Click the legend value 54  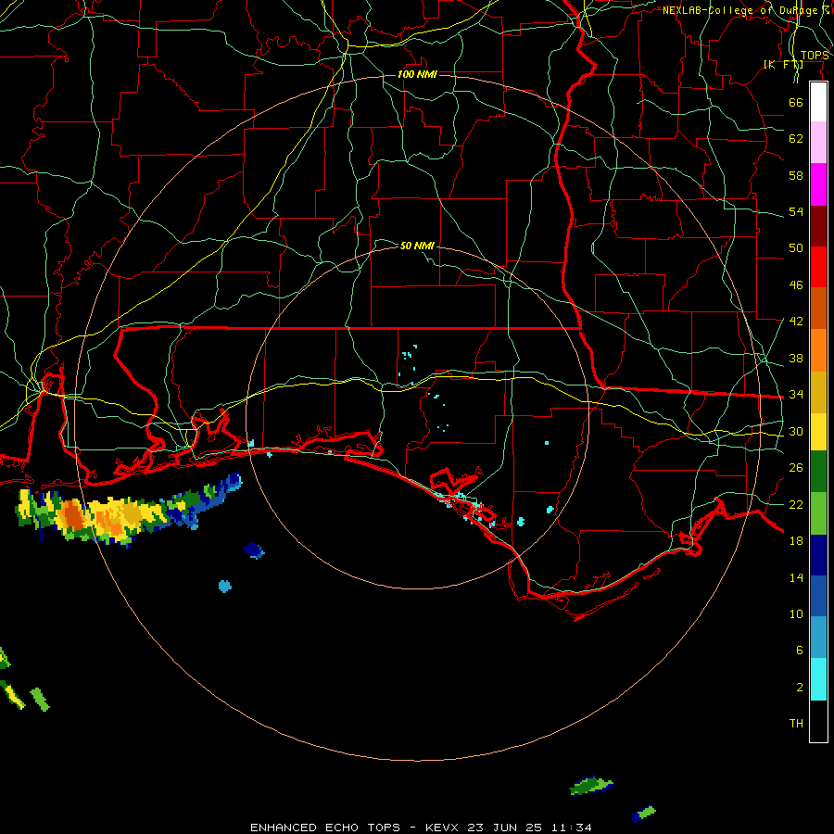(796, 211)
